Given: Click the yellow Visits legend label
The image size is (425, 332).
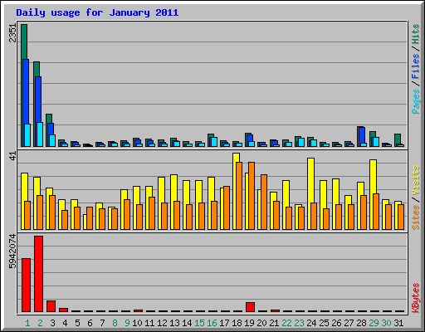Looking at the screenshot, I should (x=415, y=181).
